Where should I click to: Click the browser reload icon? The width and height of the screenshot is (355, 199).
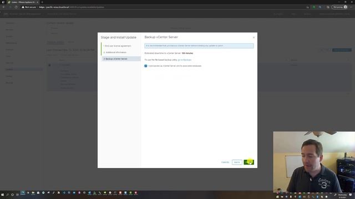click(x=16, y=7)
